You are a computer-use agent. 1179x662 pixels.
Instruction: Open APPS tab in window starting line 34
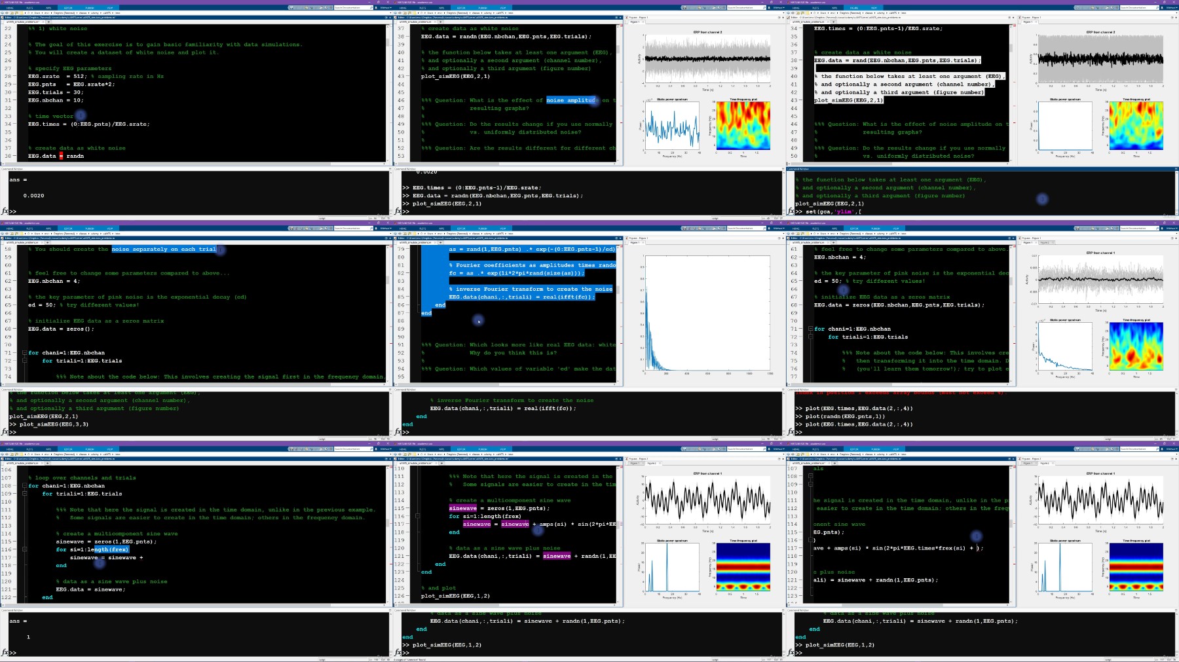(x=834, y=8)
